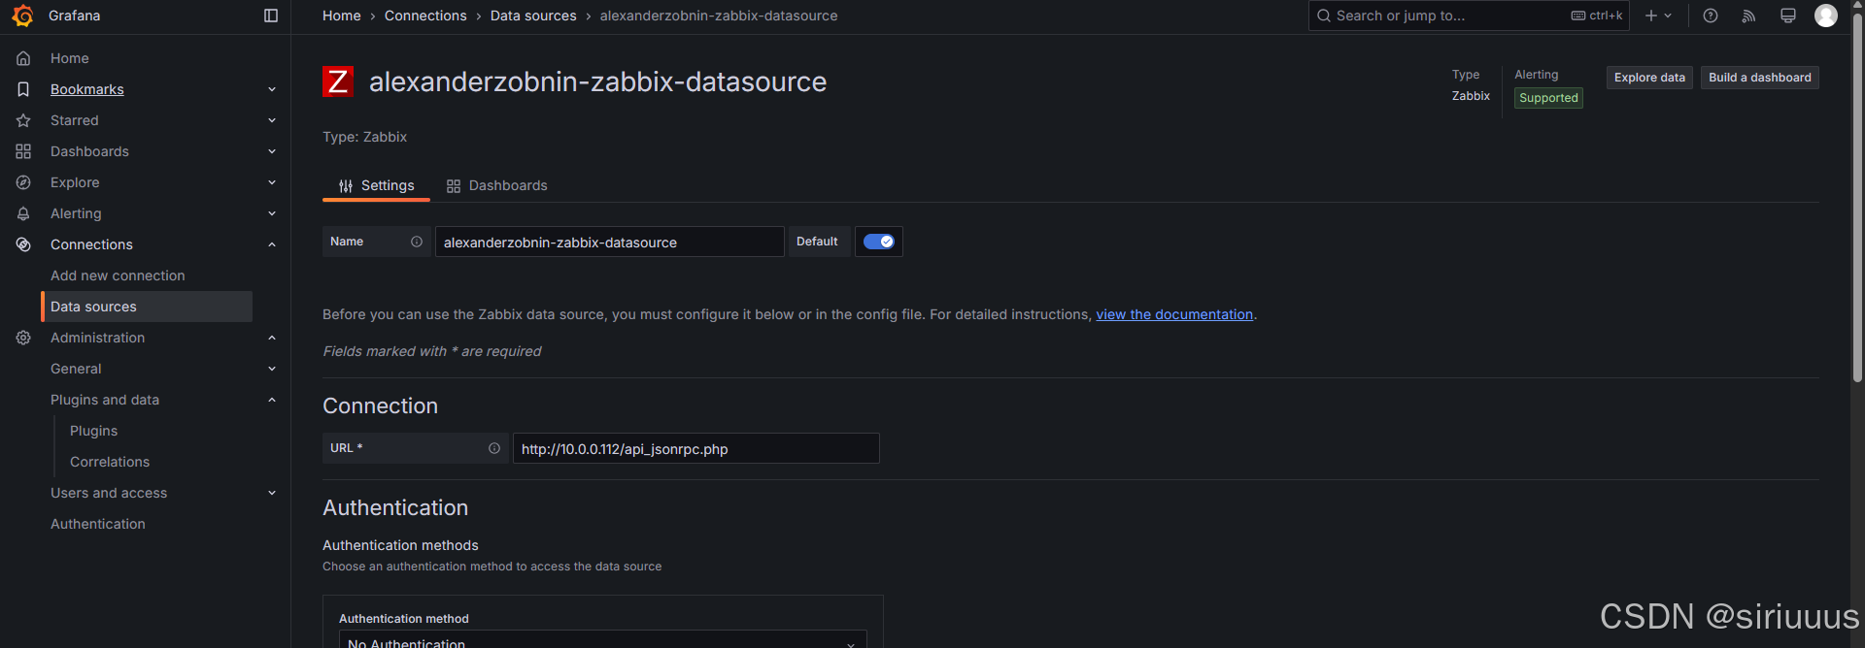This screenshot has height=648, width=1865.
Task: Toggle the sidebar dock menu icon
Action: (271, 16)
